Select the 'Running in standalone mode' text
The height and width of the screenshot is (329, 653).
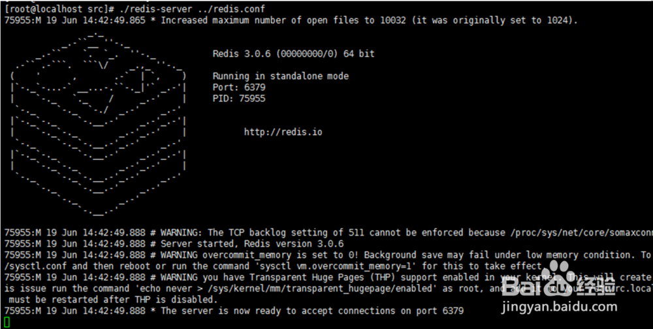pos(280,76)
